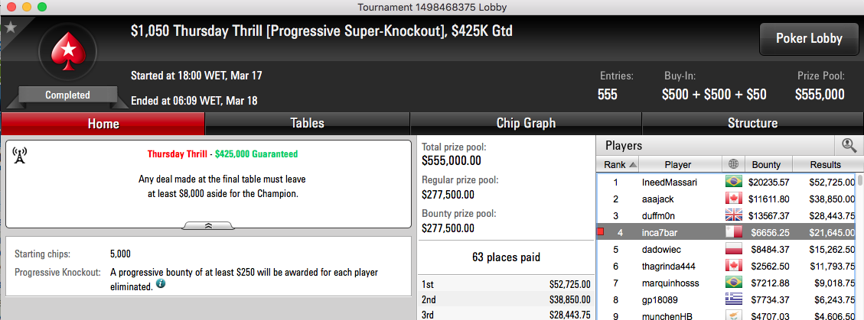The width and height of the screenshot is (864, 320).
Task: Open the player search magnifier icon
Action: click(x=849, y=146)
